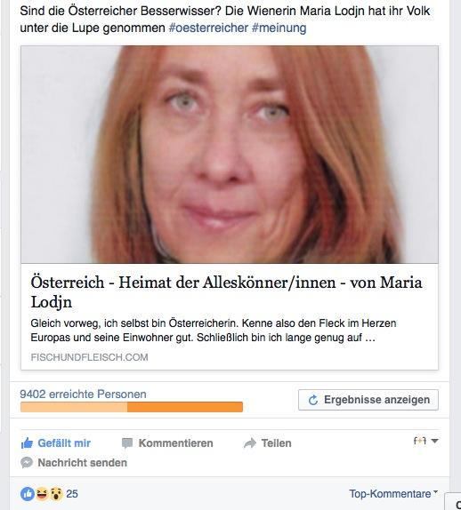Click the Teilen text label
Image resolution: width=461 pixels, height=510 pixels.
coord(276,443)
